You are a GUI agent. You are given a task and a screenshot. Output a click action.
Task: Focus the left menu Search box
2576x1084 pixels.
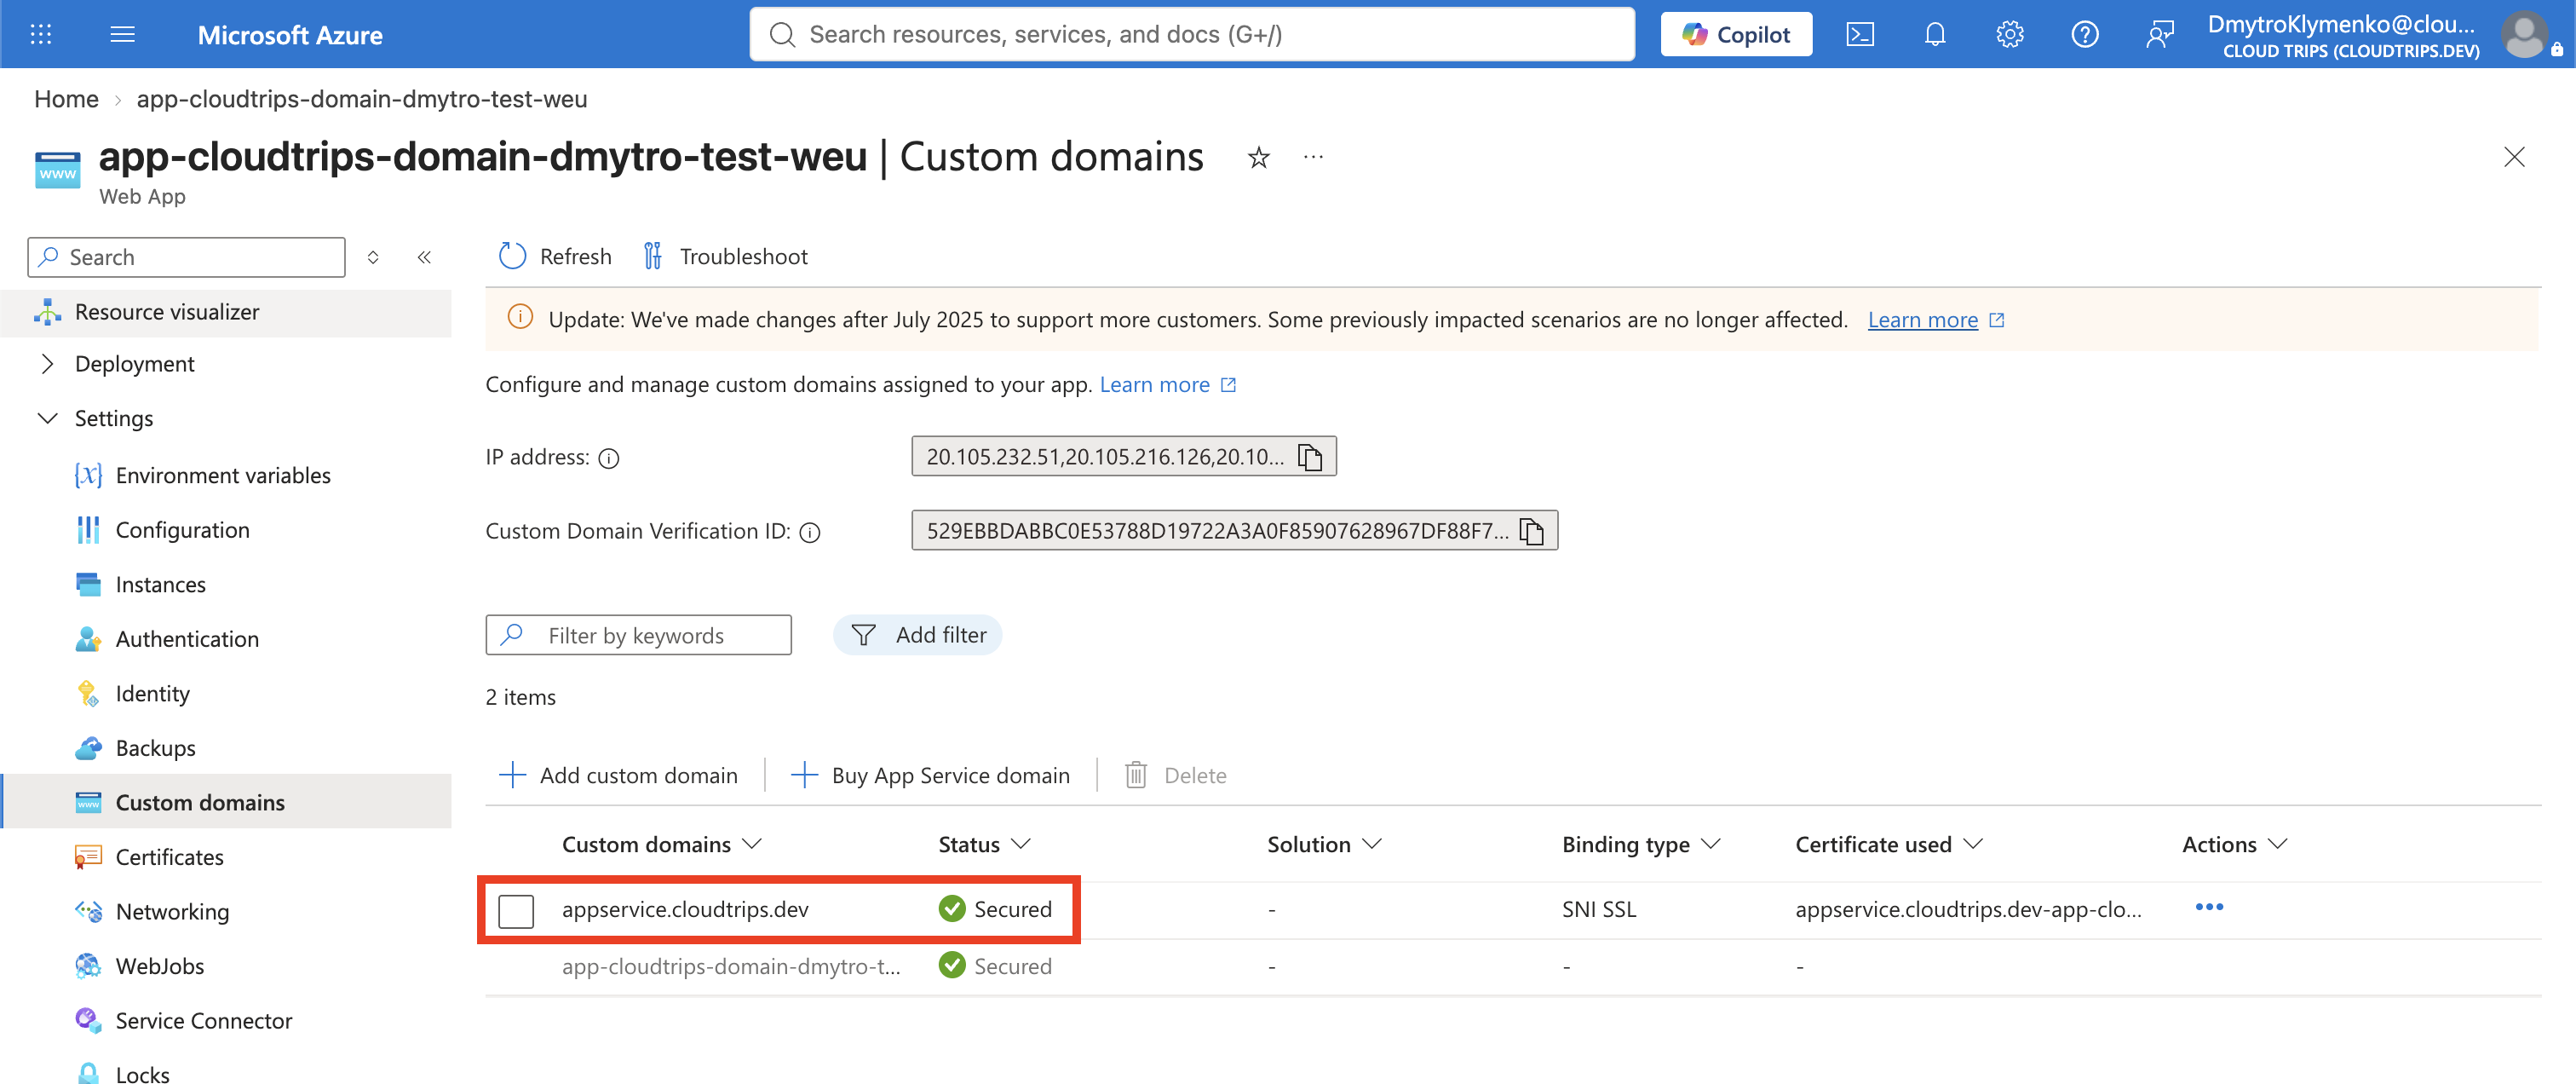point(186,257)
